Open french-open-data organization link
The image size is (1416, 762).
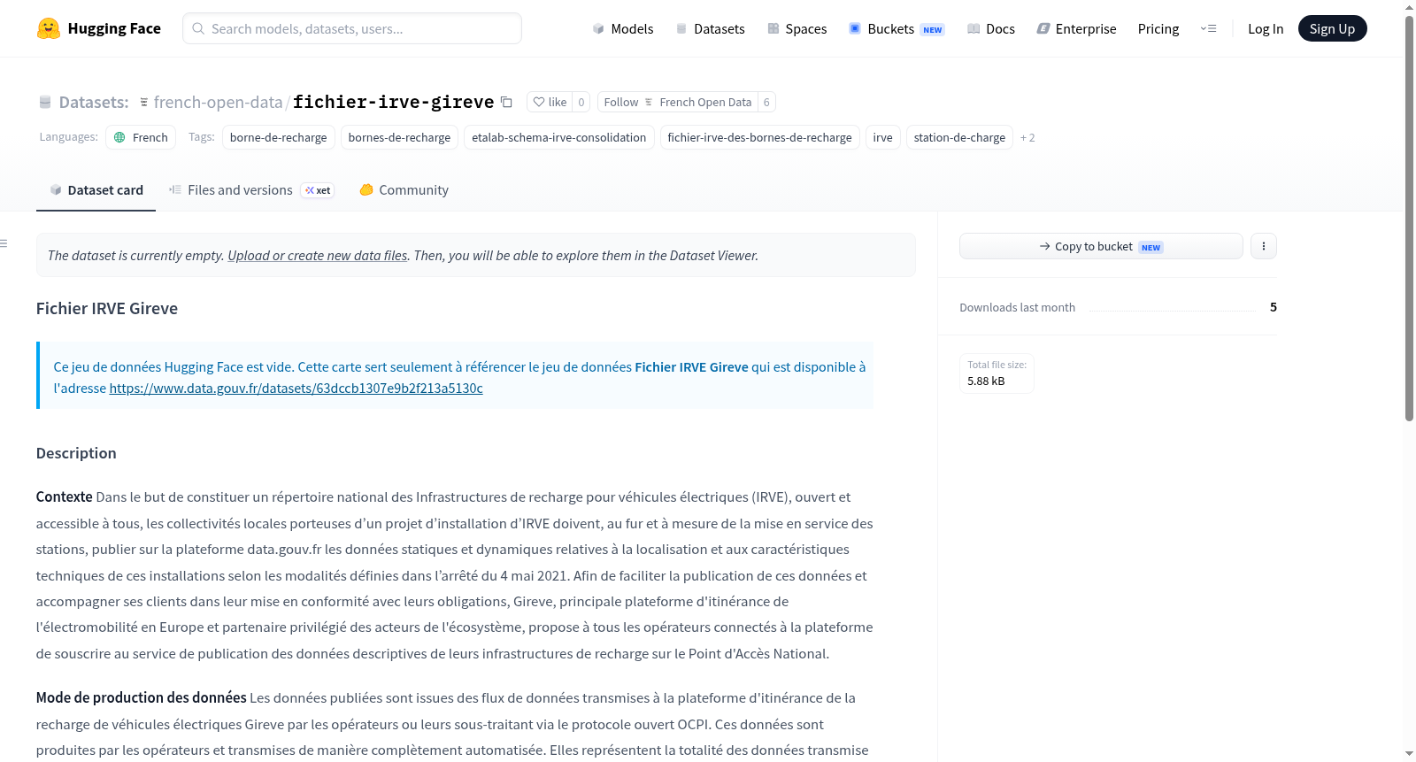(218, 103)
